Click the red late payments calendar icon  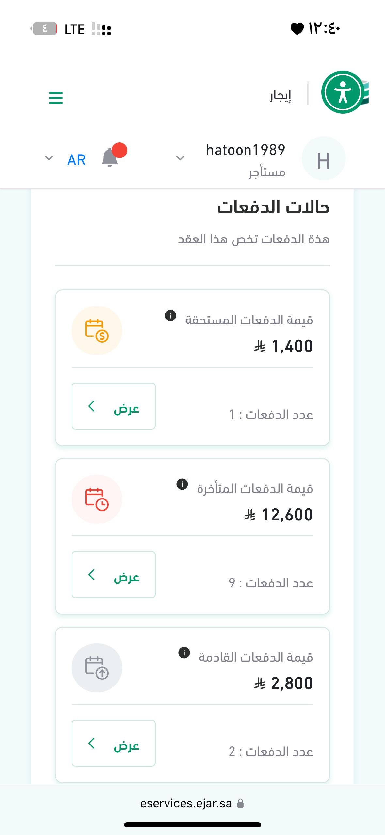pos(97,499)
